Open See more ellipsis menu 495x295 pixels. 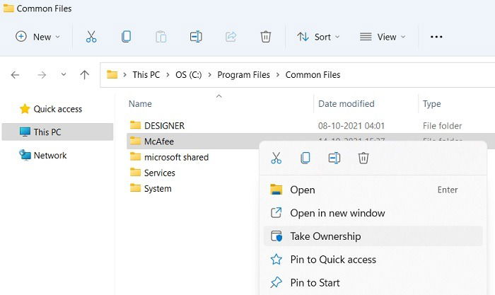pos(436,37)
